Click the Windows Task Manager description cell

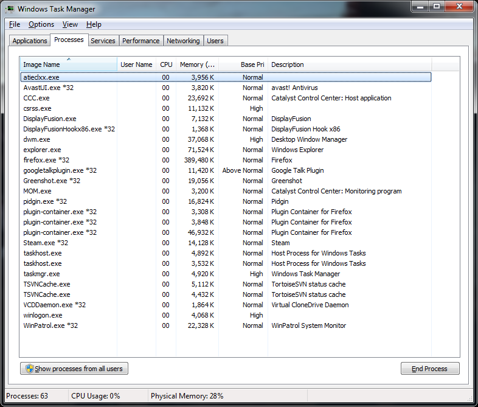pos(306,274)
